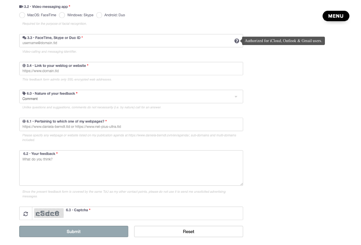The height and width of the screenshot is (245, 361).
Task: Select the Windows: Skype radio button
Action: point(62,15)
